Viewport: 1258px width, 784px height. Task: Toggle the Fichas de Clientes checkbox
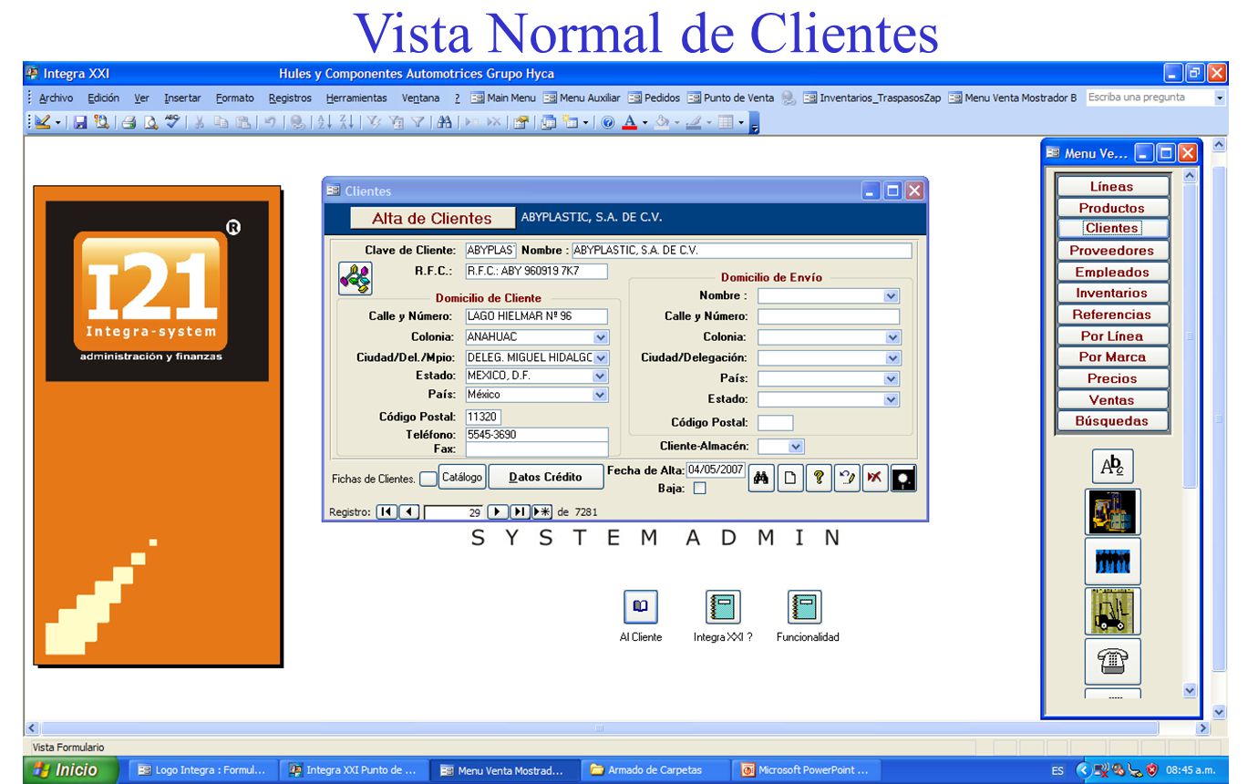pyautogui.click(x=428, y=479)
